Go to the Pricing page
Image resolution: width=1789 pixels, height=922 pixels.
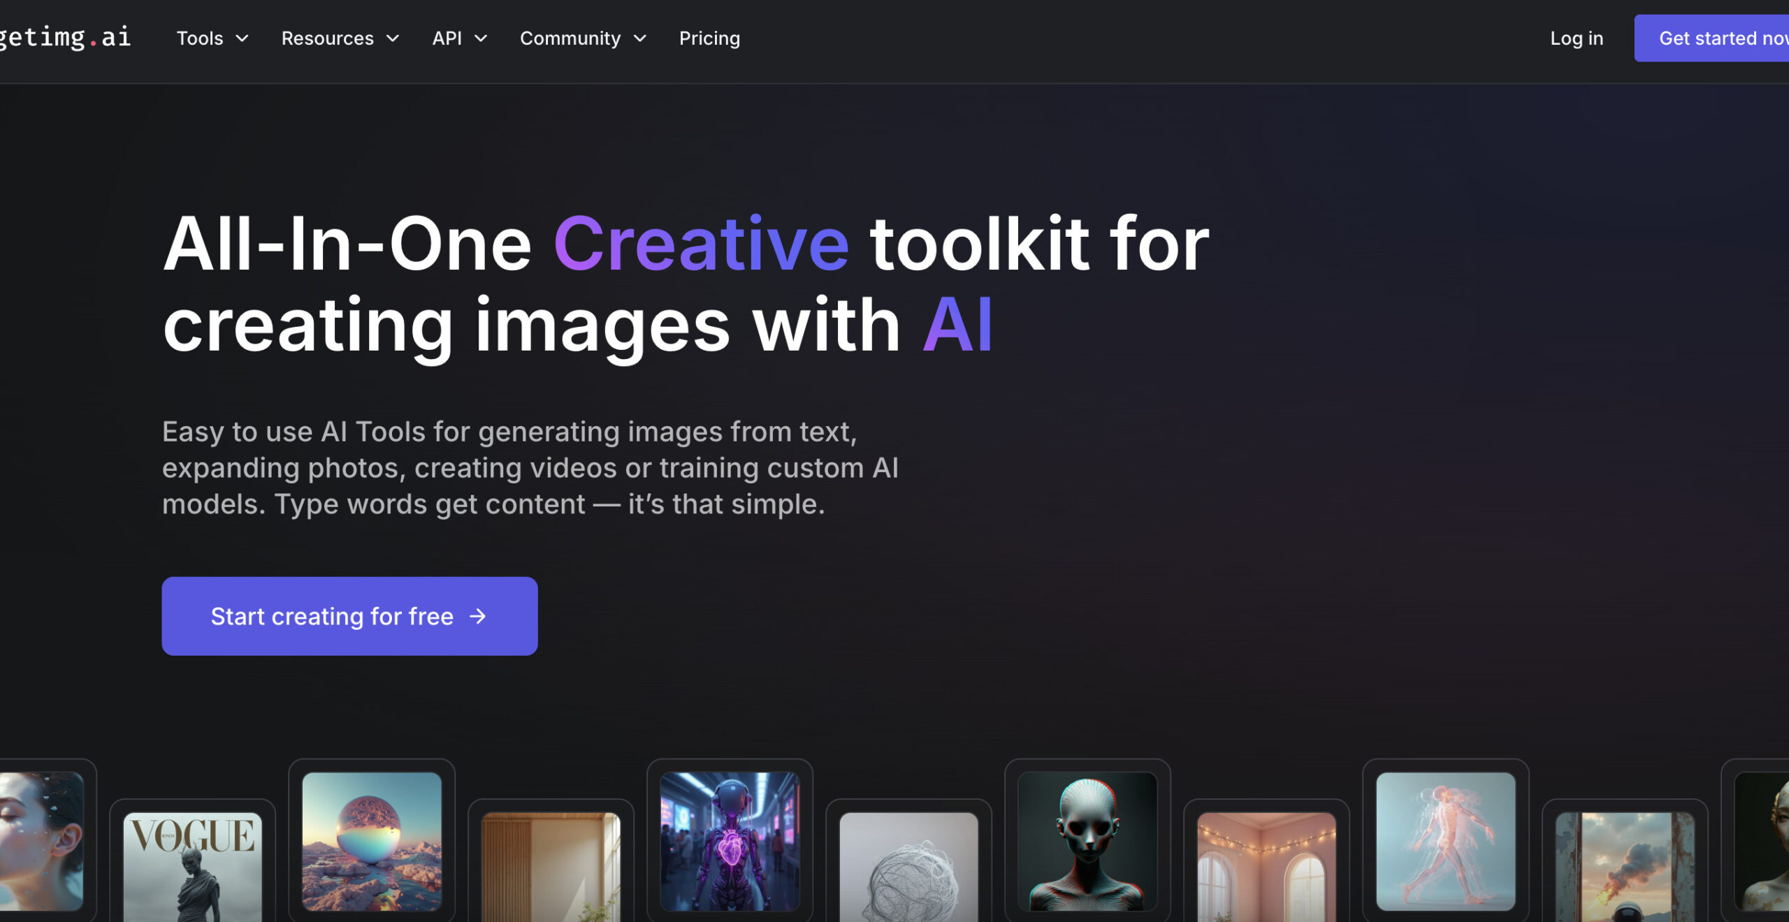tap(709, 38)
